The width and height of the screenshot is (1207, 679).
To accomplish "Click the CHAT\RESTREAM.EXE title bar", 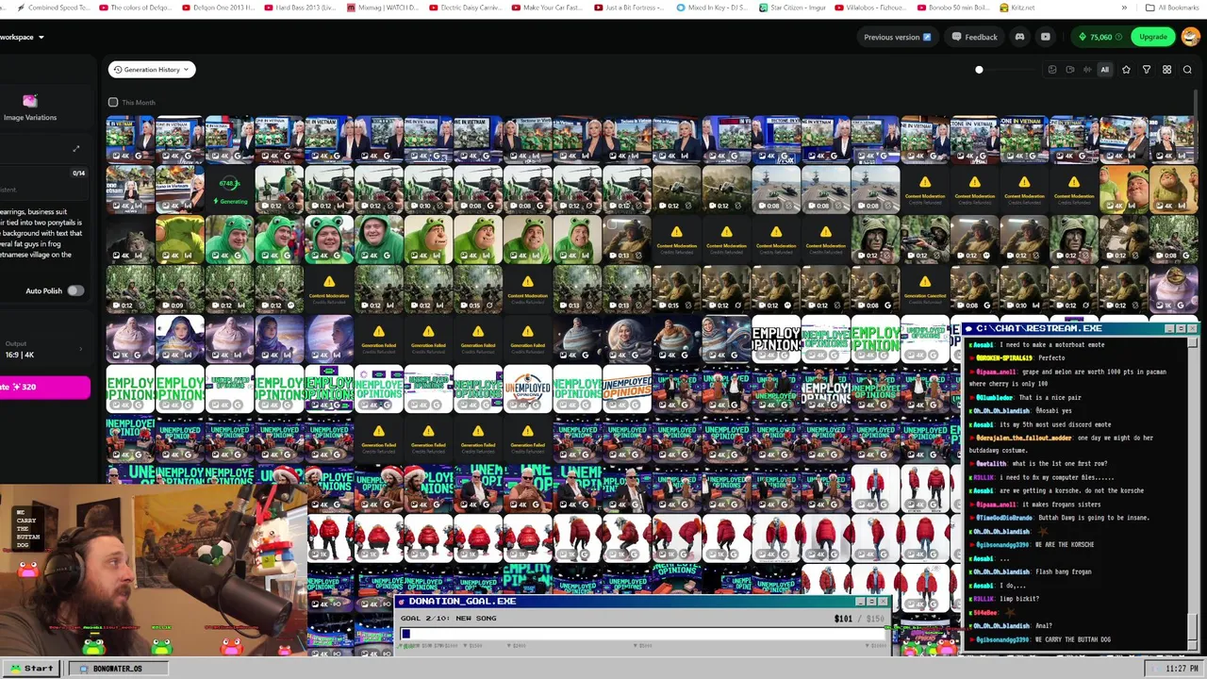I will click(1079, 328).
